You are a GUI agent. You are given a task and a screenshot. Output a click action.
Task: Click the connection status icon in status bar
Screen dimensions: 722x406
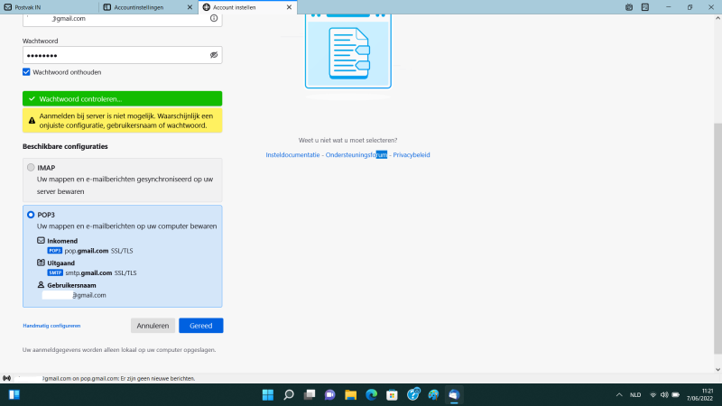[6, 378]
